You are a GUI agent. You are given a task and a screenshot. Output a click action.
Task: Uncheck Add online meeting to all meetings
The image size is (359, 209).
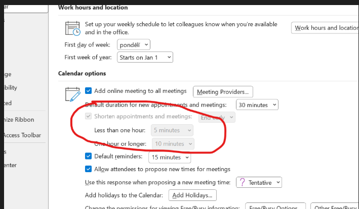tap(89, 91)
